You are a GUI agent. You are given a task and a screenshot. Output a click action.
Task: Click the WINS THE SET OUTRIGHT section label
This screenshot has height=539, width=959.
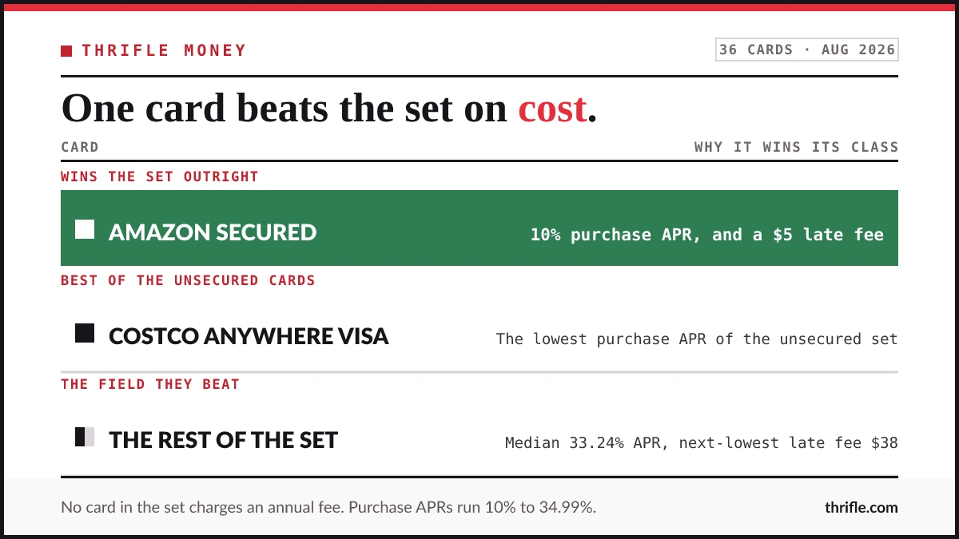point(160,176)
